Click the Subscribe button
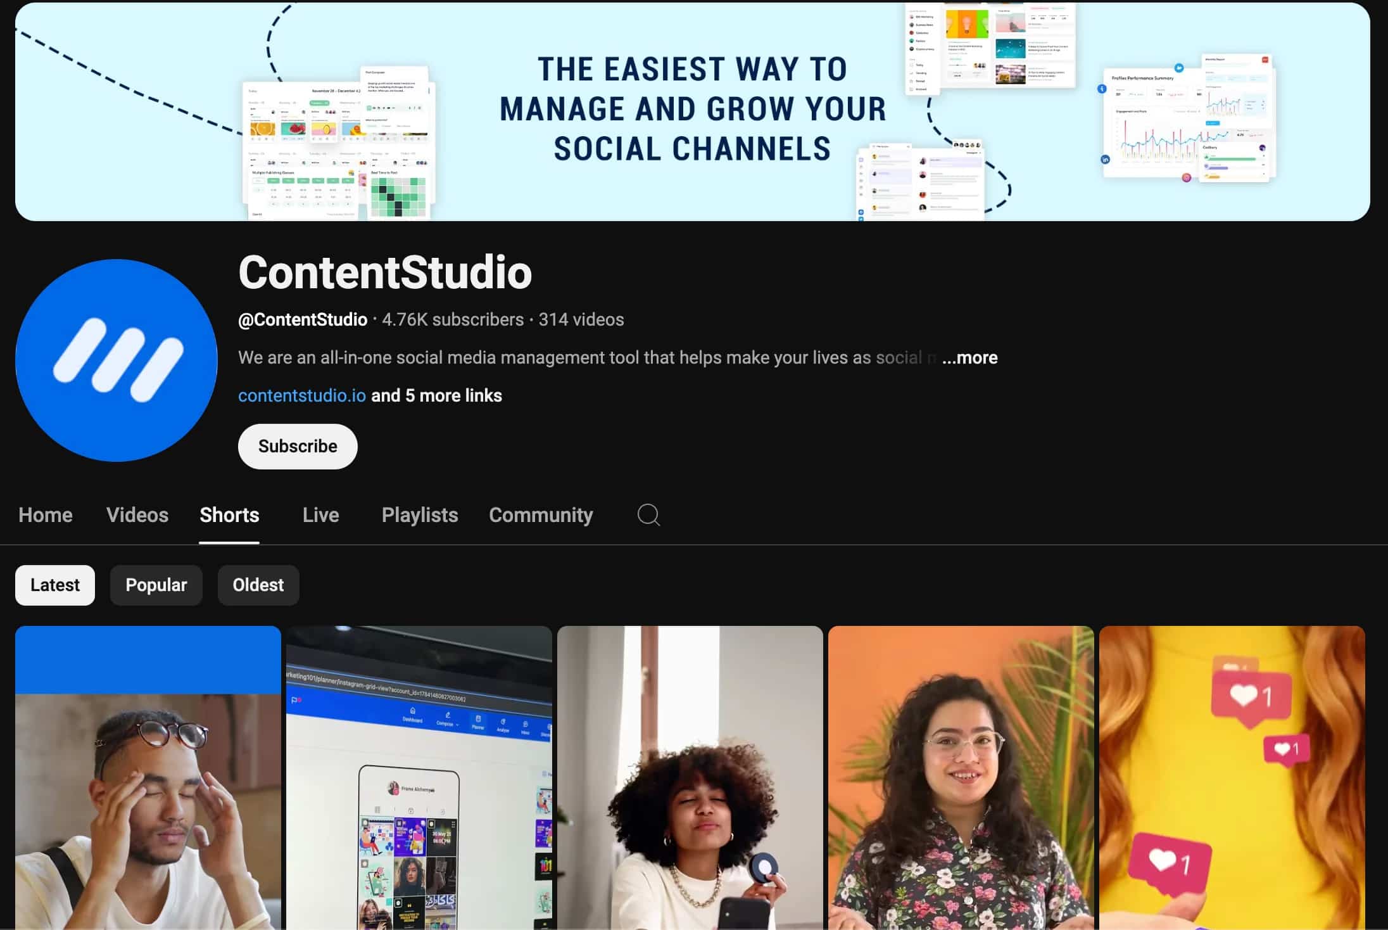The width and height of the screenshot is (1388, 930). click(x=297, y=446)
